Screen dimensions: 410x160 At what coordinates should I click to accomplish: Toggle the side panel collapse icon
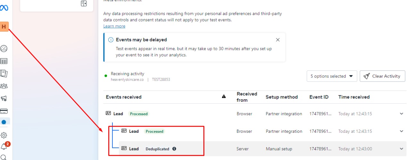click(x=84, y=4)
